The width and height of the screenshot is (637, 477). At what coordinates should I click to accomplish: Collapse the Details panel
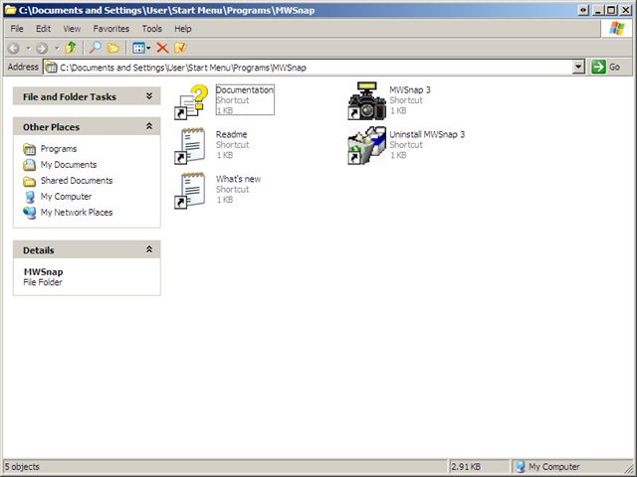[x=149, y=249]
